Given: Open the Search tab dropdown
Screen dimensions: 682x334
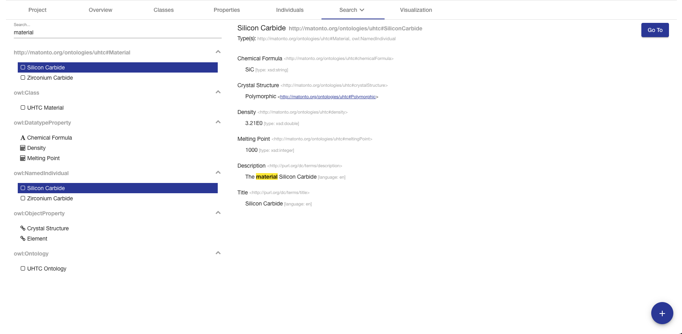Looking at the screenshot, I should (x=352, y=10).
